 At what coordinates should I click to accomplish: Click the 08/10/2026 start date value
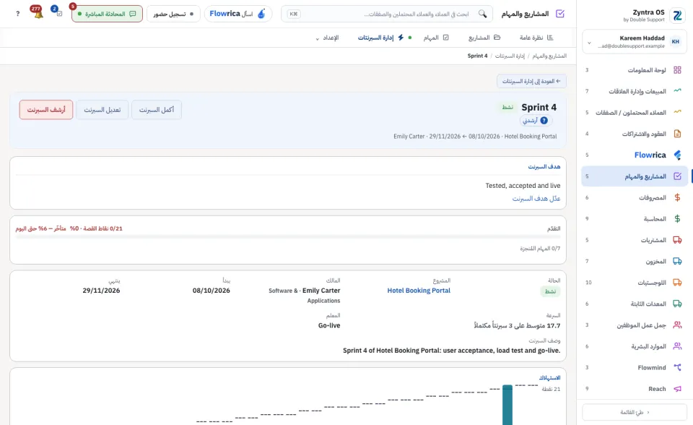(212, 291)
